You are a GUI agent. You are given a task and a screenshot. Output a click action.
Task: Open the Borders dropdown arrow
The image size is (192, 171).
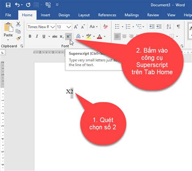(177, 36)
